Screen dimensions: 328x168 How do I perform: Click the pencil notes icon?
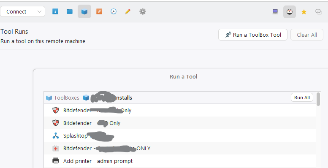(128, 11)
